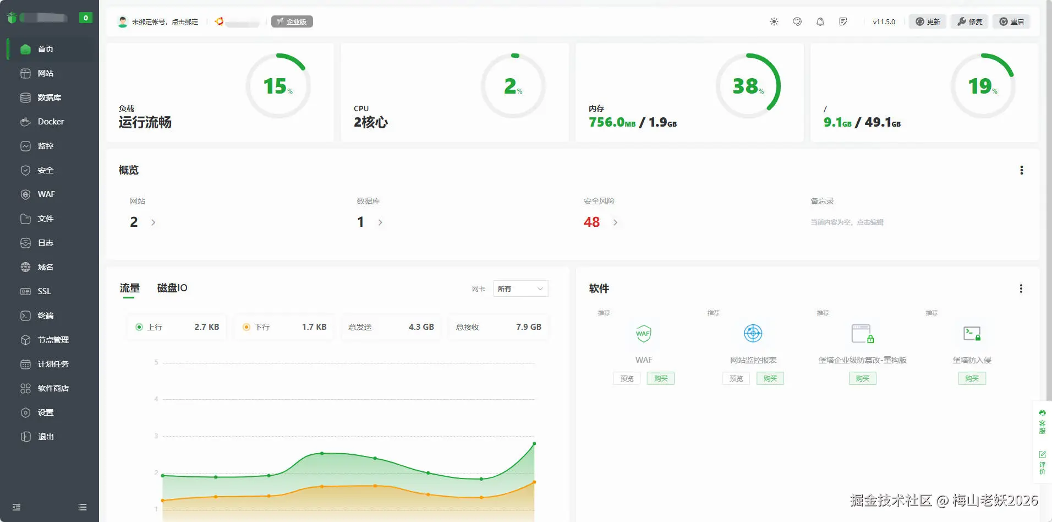Open 数据库 via its stacked-disk sidebar icon
This screenshot has height=522, width=1052.
[x=25, y=97]
